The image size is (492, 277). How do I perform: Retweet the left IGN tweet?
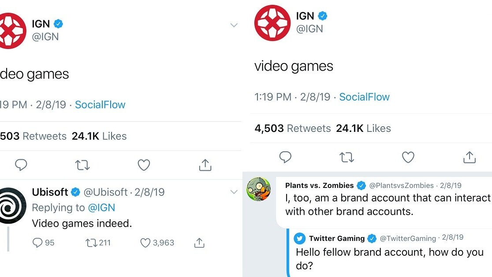click(x=82, y=165)
